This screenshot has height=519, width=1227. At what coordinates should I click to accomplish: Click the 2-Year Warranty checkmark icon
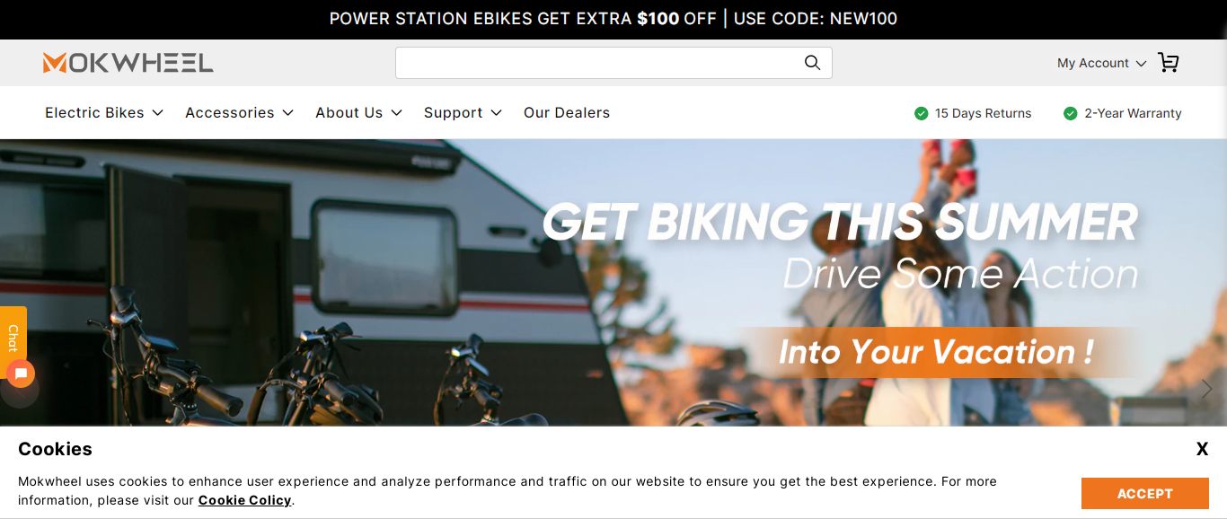[1070, 113]
